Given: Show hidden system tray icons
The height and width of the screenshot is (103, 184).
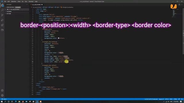Looking at the screenshot, I should tap(164, 102).
